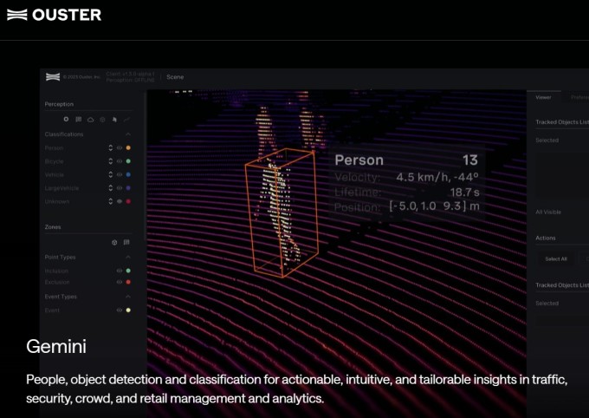Click the red Exclusion color swatch
Image resolution: width=589 pixels, height=418 pixels.
pyautogui.click(x=128, y=282)
